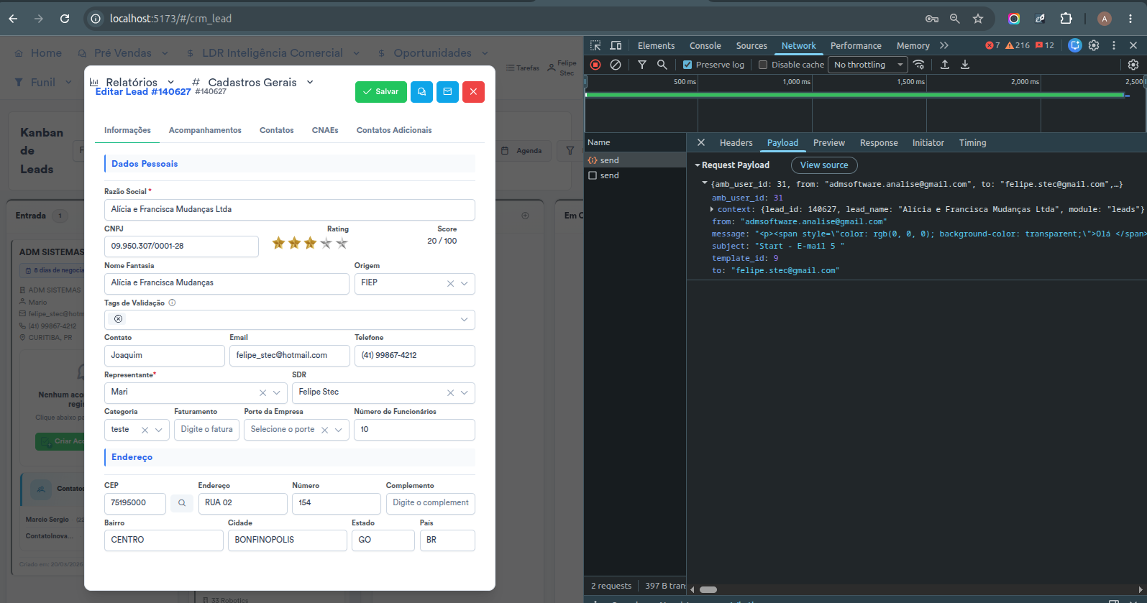
Task: Open the DevTools Console tab
Action: pos(705,45)
